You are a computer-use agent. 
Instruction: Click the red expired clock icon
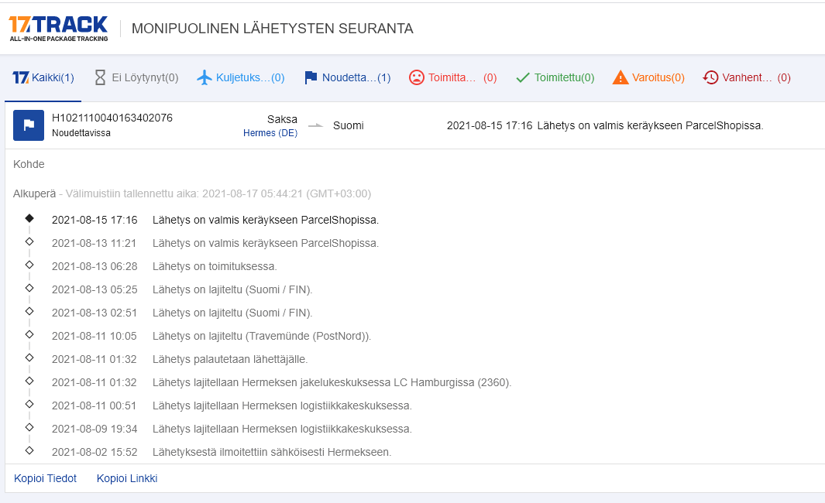click(710, 78)
